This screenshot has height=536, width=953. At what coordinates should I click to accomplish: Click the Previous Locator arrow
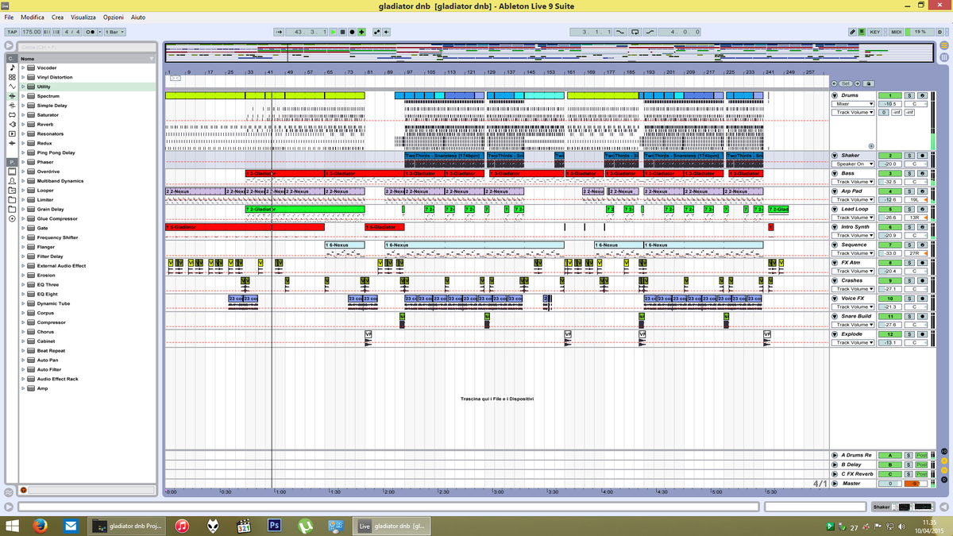(834, 83)
